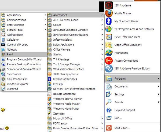Expand the Microsoft Office submenu arrow
161x132 pixels.
click(x=102, y=118)
